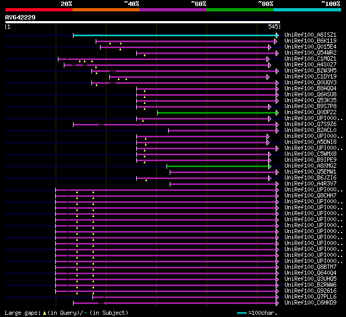Image resolution: width=346 pixels, height=317 pixels.
Task: Click the green alignment bar for Q0DP22
Action: [217, 113]
